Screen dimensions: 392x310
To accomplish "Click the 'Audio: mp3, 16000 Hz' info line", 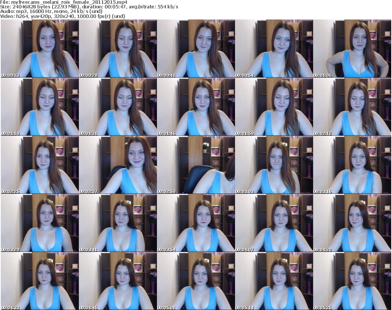I will pos(51,11).
